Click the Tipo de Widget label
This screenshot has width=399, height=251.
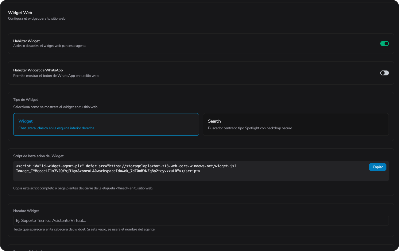25,100
